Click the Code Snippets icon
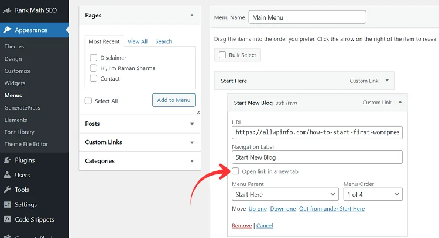 point(7,219)
